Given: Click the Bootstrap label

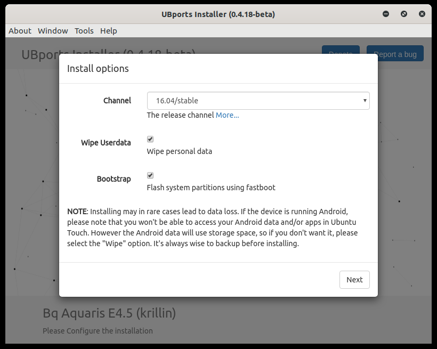Looking at the screenshot, I should click(114, 179).
